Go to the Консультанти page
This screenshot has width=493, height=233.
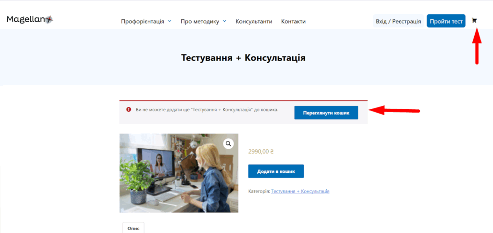(254, 21)
